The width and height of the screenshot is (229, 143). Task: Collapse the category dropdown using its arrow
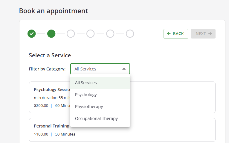[124, 69]
